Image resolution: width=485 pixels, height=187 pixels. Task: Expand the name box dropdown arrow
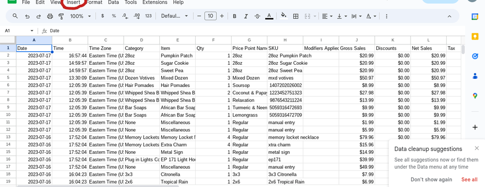(x=32, y=31)
